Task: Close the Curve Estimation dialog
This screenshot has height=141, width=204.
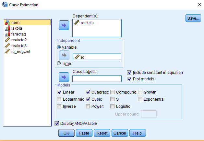Action: click(199, 5)
